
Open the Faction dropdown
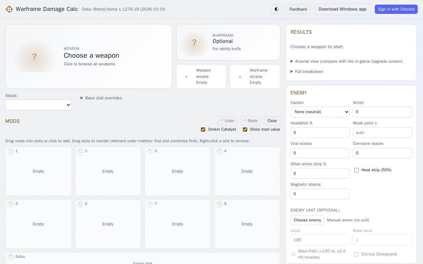pyautogui.click(x=320, y=112)
